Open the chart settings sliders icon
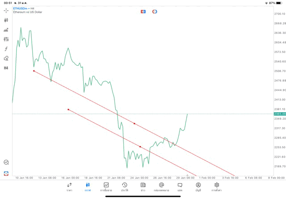Image resolution: width=286 pixels, height=199 pixels. pos(6,39)
